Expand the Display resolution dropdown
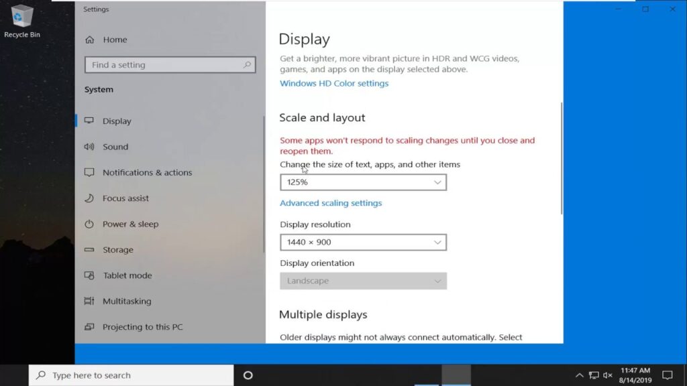Screen dimensions: 687x386 [363, 242]
